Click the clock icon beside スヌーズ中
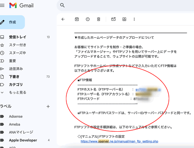This screenshot has width=194, height=148. tap(2, 53)
